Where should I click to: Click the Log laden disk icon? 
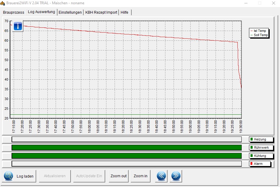9,176
